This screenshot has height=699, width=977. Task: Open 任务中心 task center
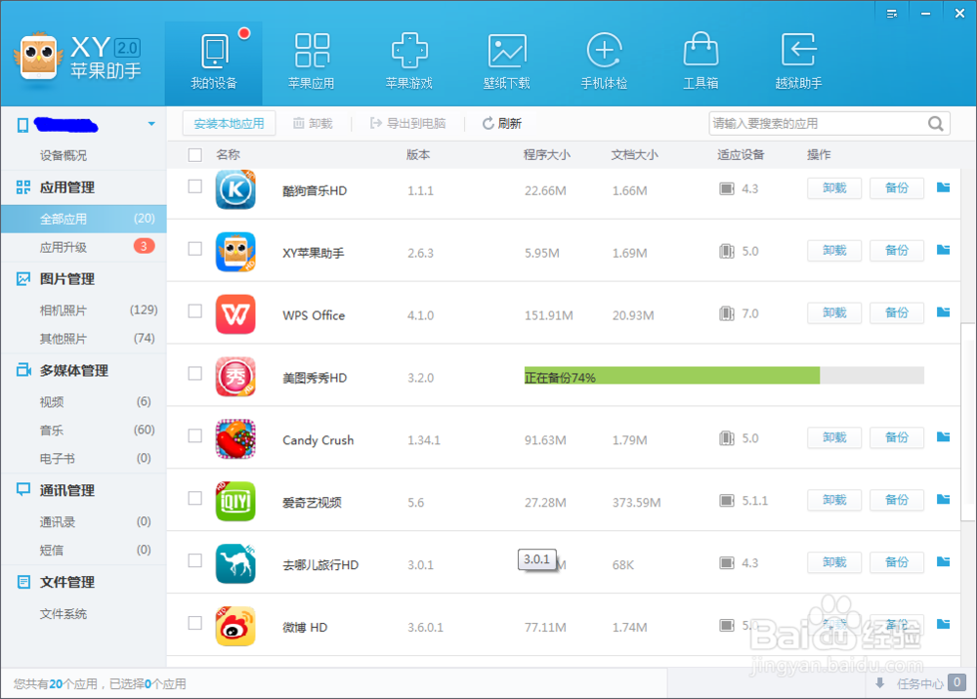919,683
